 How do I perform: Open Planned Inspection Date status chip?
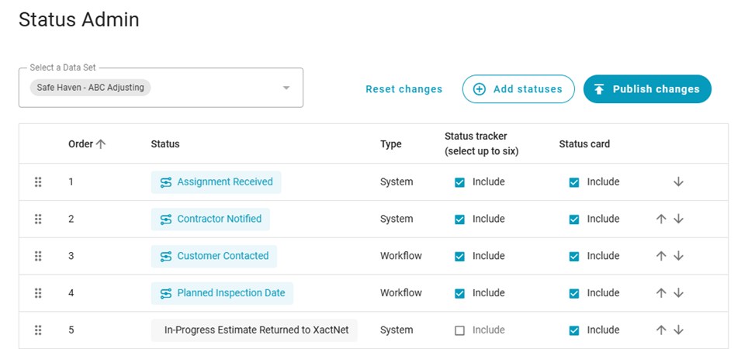(222, 293)
